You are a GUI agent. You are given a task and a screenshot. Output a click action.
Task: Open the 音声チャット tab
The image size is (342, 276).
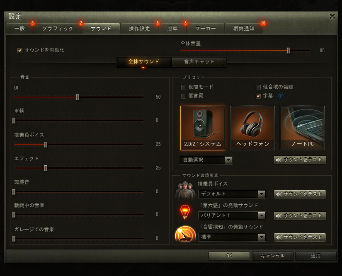[x=199, y=62]
